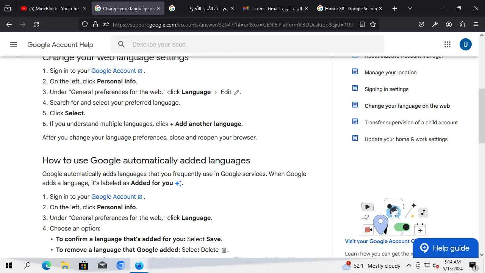Click the scrollbar up arrow
485x273 pixels.
(482, 35)
